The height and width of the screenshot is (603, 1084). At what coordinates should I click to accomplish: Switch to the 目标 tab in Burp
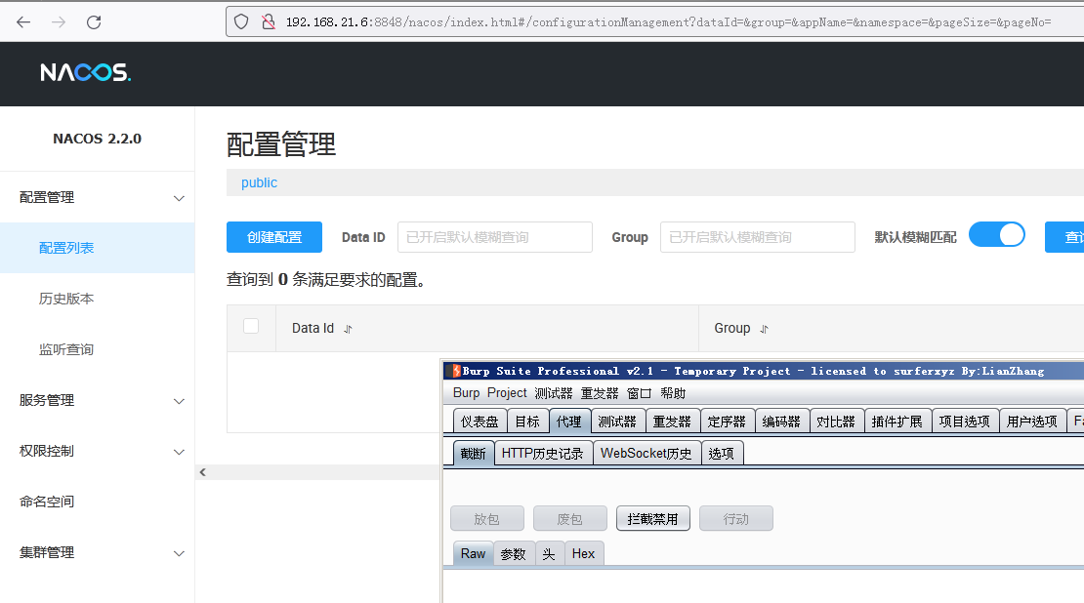point(527,422)
